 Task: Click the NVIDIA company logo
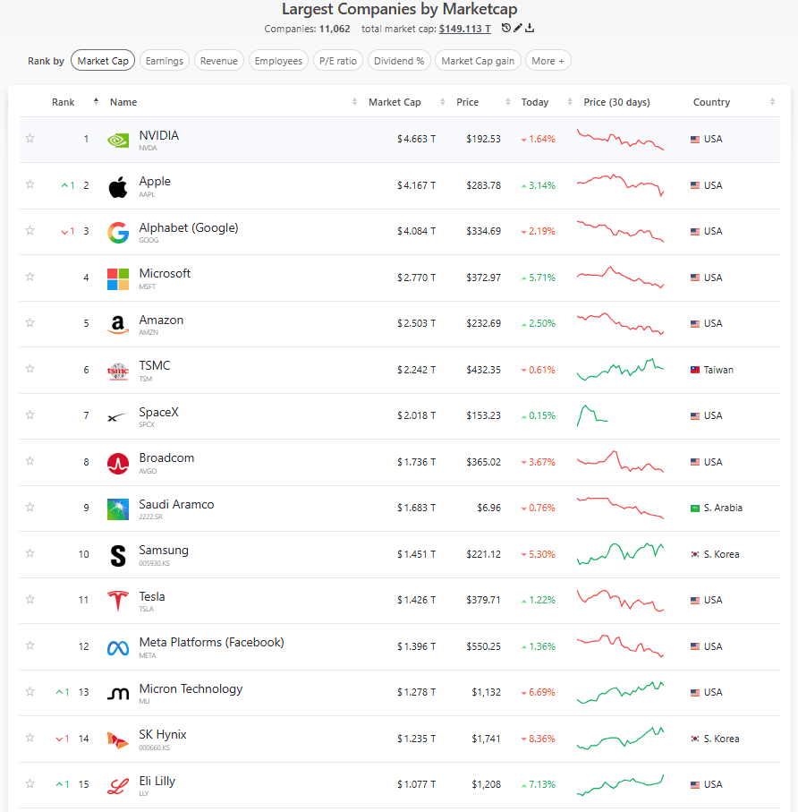click(118, 140)
